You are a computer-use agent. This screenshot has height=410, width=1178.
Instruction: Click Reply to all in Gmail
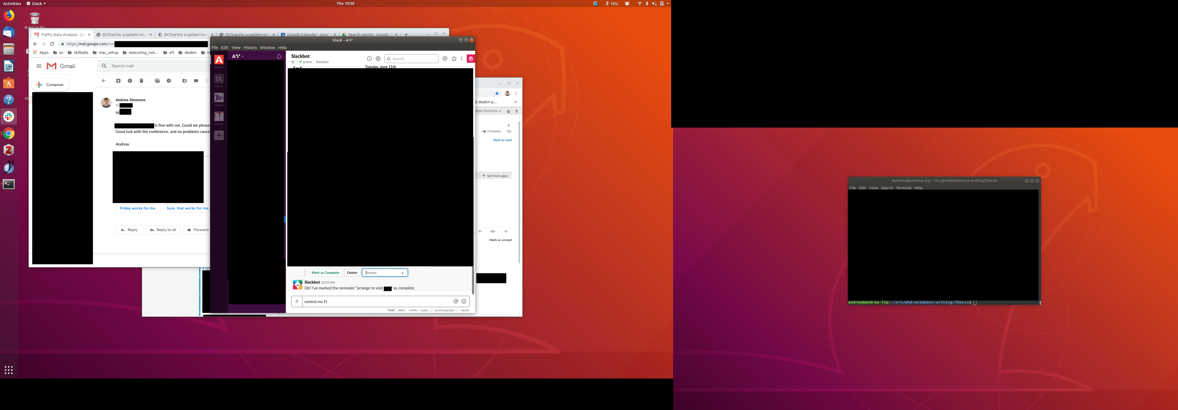[x=163, y=230]
